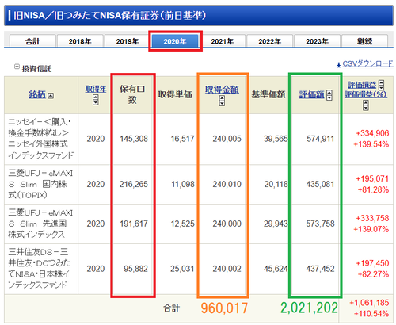The image size is (396, 325).
Task: Sort by 取得金額 column header link
Action: pos(222,90)
